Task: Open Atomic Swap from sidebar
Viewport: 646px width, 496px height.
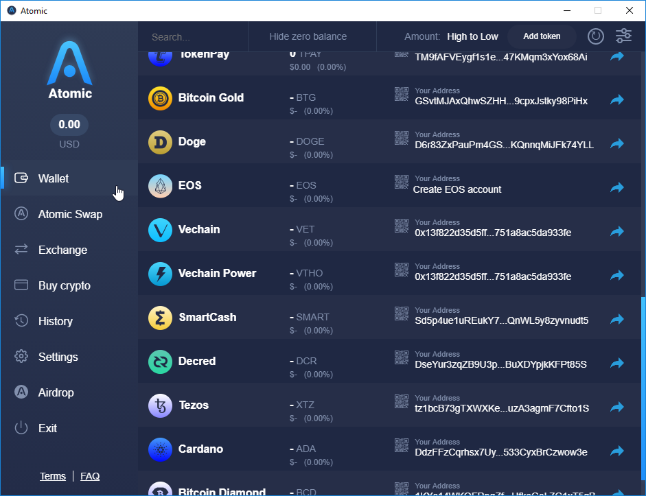Action: tap(70, 214)
